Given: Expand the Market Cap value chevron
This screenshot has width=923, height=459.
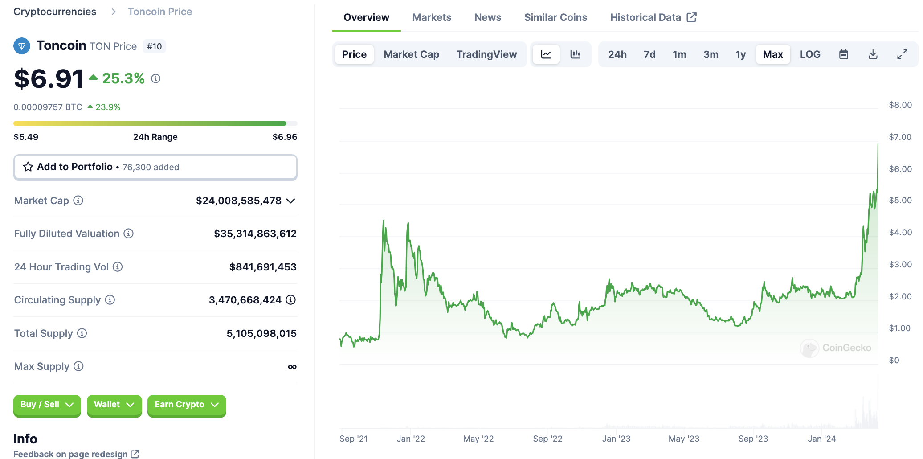Looking at the screenshot, I should pyautogui.click(x=291, y=201).
